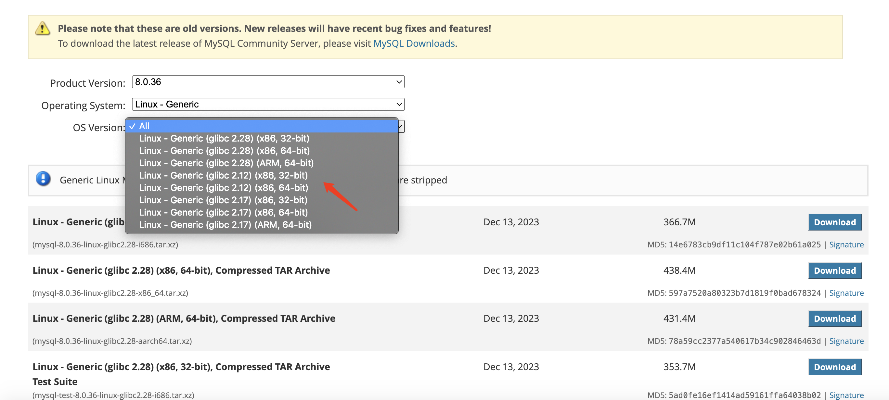Select the 'All' option in OS Version list
The image size is (889, 400).
262,126
